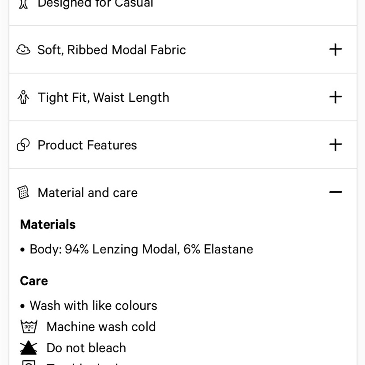The width and height of the screenshot is (365, 365).
Task: Click the do not bleach triangle symbol
Action: pos(29,348)
